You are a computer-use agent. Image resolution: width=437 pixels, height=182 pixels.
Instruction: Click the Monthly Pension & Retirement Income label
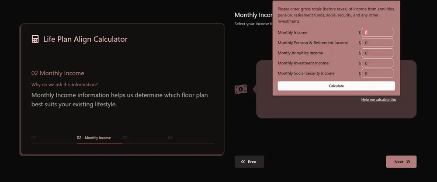[x=313, y=43]
